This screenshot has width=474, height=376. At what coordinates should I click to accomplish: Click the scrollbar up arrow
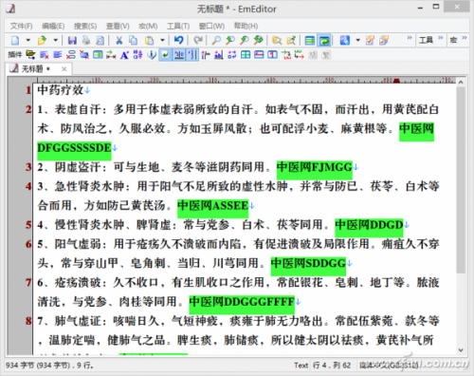(461, 82)
